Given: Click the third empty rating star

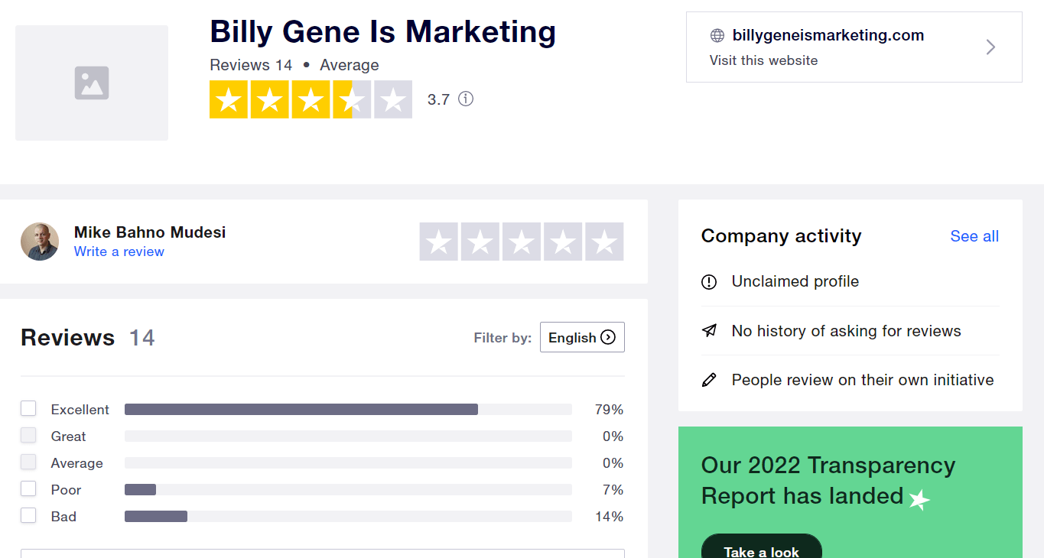Looking at the screenshot, I should point(522,242).
